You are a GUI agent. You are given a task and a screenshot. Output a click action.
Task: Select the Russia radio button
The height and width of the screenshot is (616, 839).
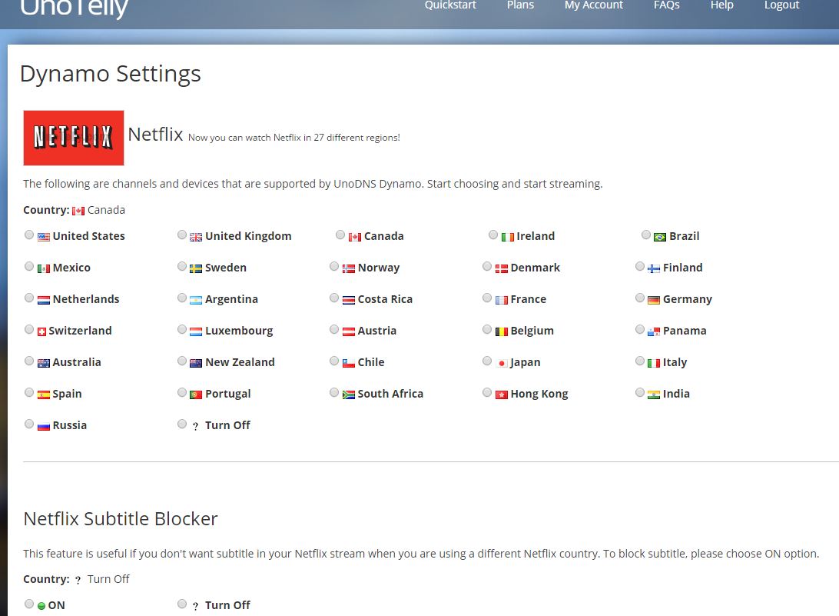29,425
